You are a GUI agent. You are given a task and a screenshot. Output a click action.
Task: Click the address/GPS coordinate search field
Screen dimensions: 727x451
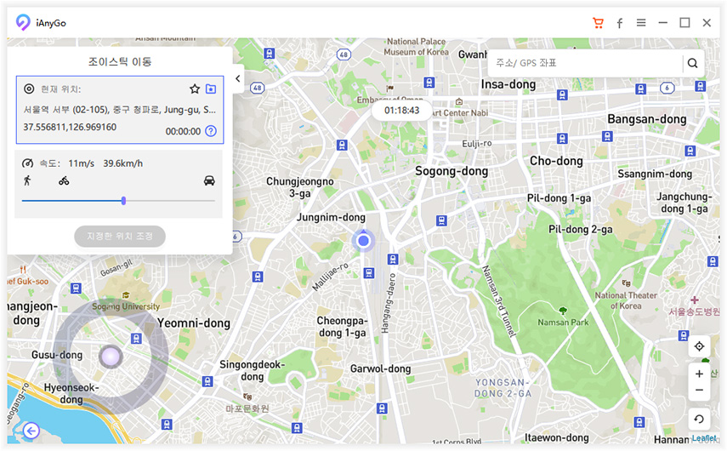587,63
